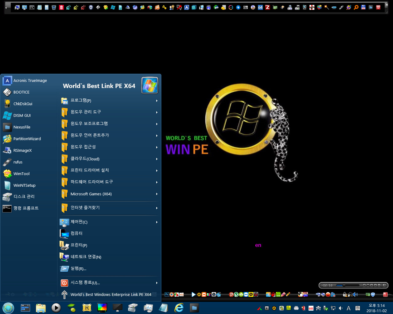Adjust the mini player seek slider

pos(348,285)
